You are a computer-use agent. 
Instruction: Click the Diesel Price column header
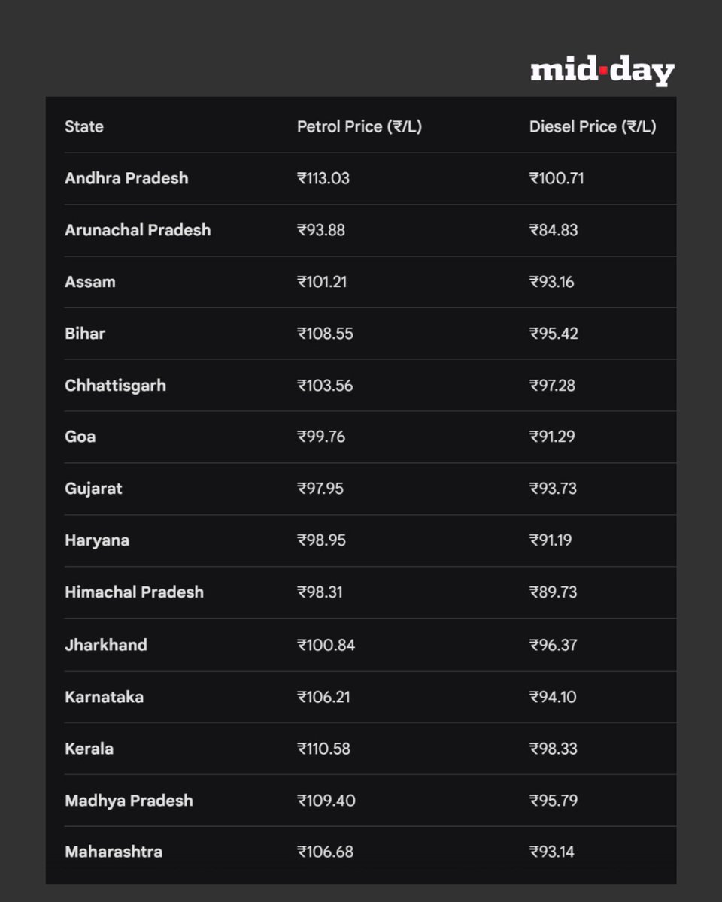pos(593,126)
